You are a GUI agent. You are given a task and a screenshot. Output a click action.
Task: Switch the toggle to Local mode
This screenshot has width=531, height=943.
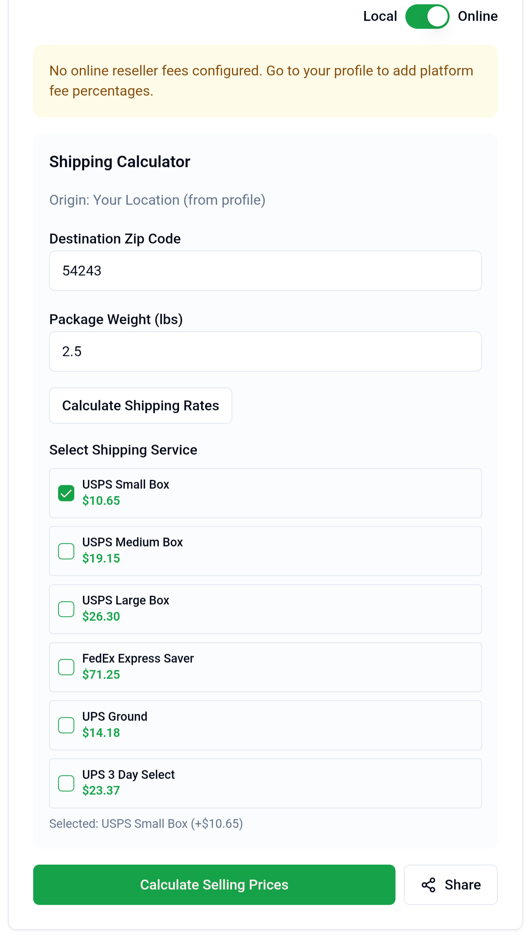[427, 16]
